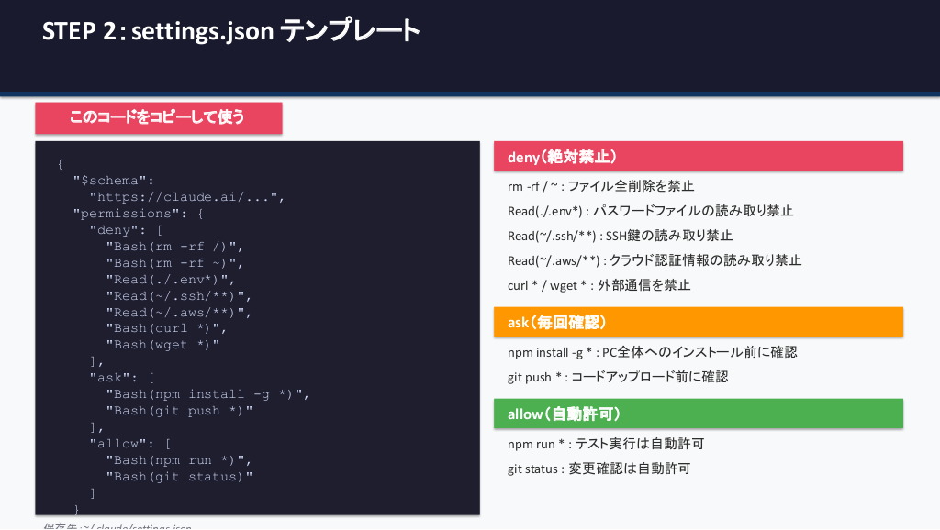Click the 'curl * / wget * : 外部通信を禁止' description
This screenshot has width=940, height=530.
[599, 285]
